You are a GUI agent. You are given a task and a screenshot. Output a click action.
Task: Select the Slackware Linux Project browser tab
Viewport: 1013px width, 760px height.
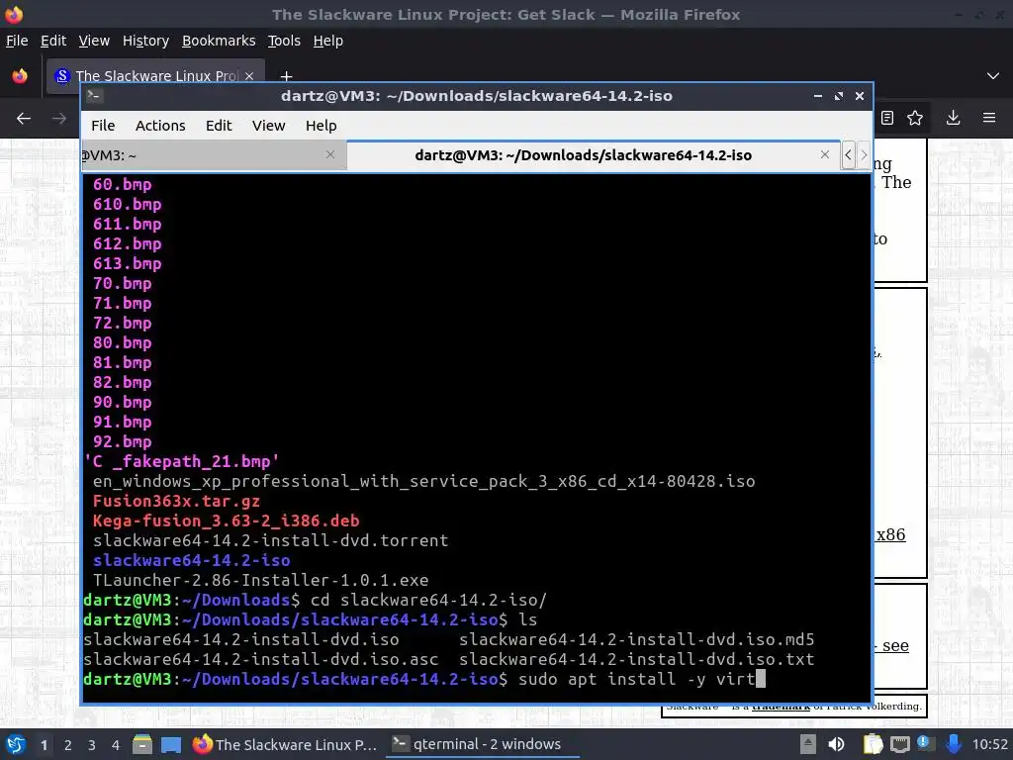155,76
